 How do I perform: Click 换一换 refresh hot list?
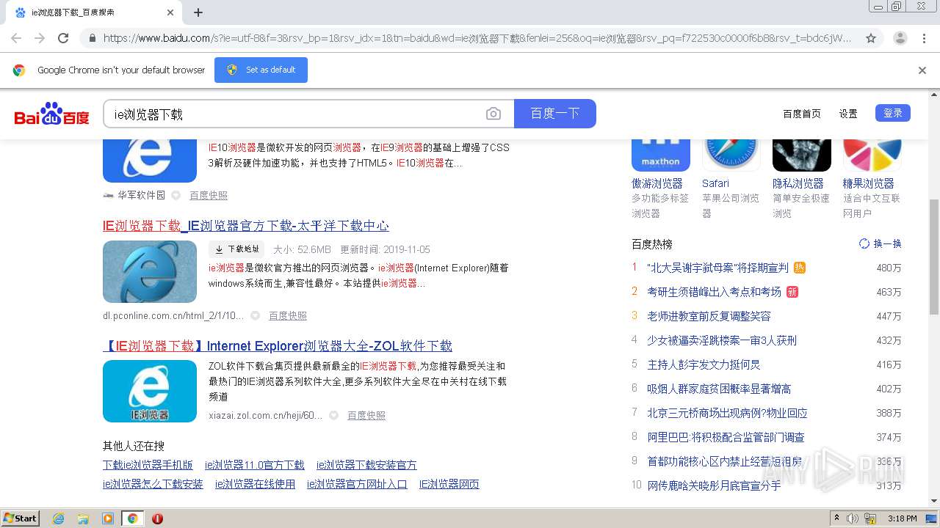[880, 243]
